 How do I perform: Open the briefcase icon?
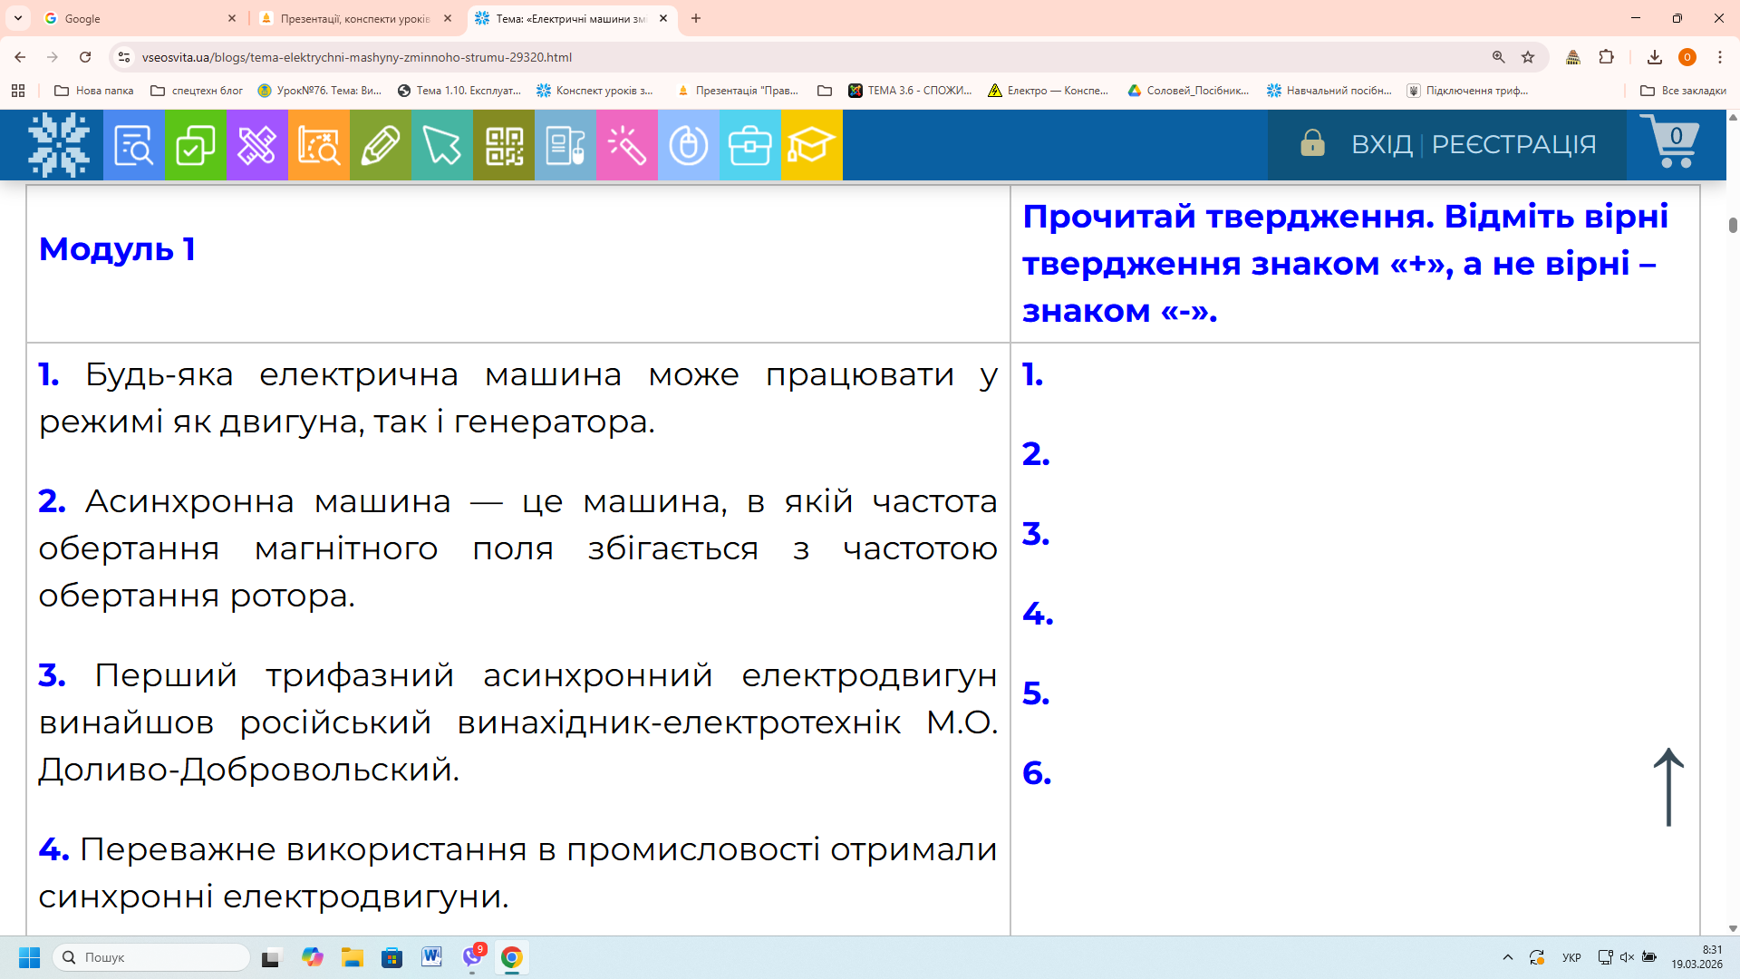(x=749, y=145)
